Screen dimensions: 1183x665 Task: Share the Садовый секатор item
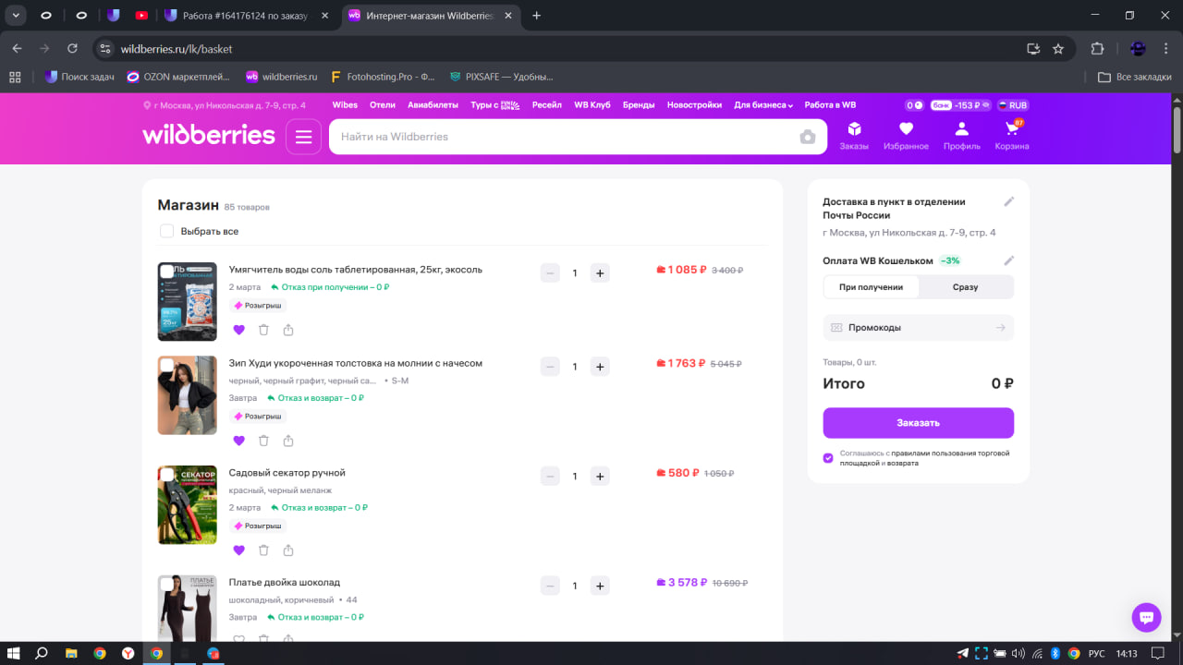pos(288,550)
